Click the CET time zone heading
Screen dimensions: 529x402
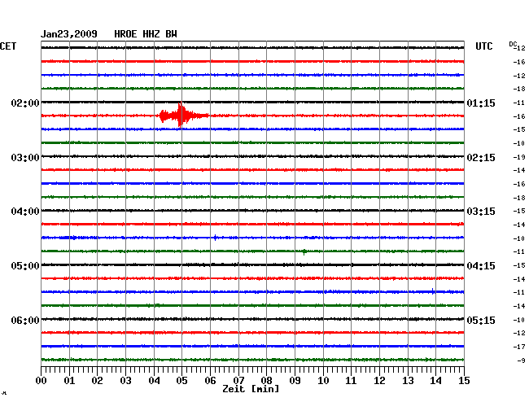tap(8, 46)
